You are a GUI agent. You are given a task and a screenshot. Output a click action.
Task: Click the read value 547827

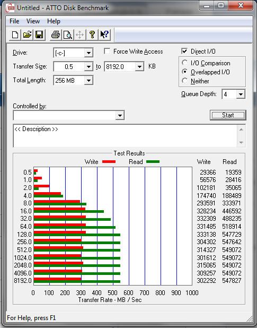pos(232,281)
